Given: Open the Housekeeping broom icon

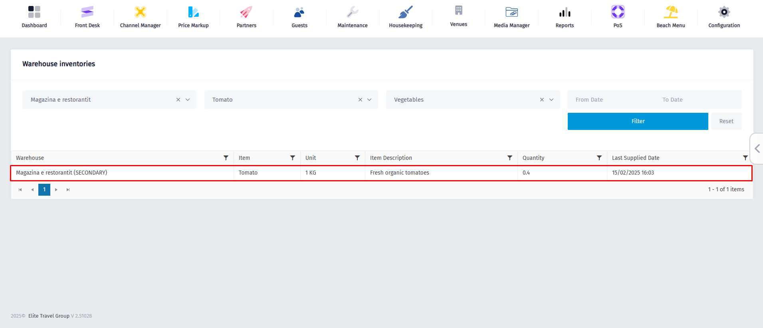Looking at the screenshot, I should pyautogui.click(x=405, y=12).
